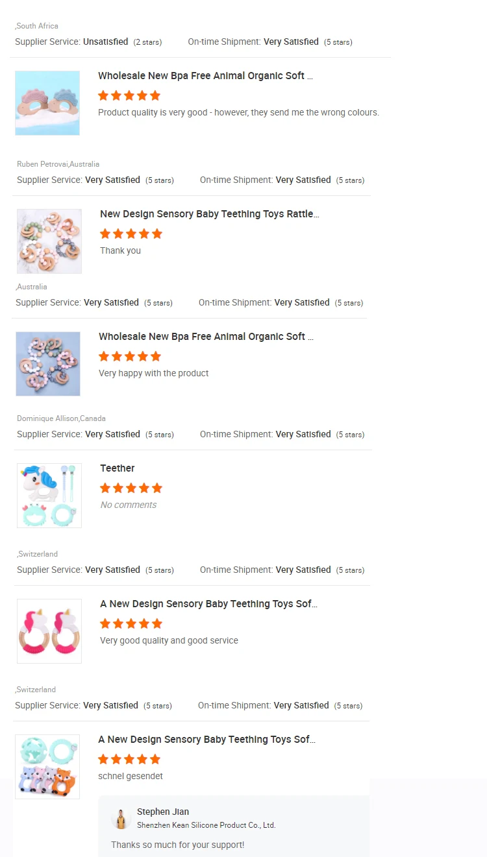Click the star rating above "No comments"

[x=131, y=489]
